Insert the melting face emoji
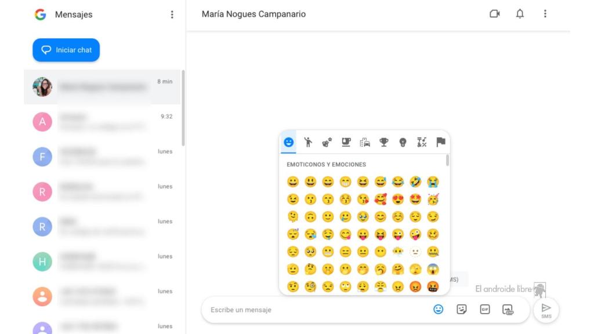The width and height of the screenshot is (594, 334). pos(293,217)
